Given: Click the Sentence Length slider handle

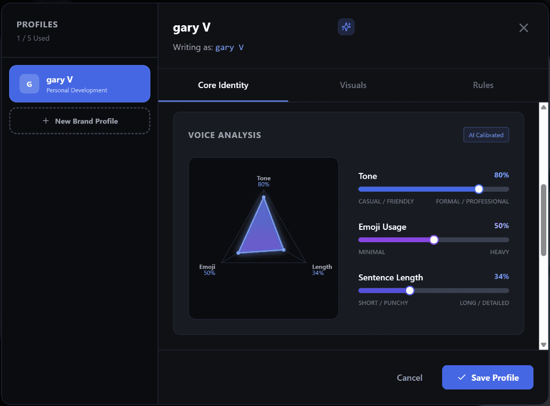Looking at the screenshot, I should (x=410, y=291).
